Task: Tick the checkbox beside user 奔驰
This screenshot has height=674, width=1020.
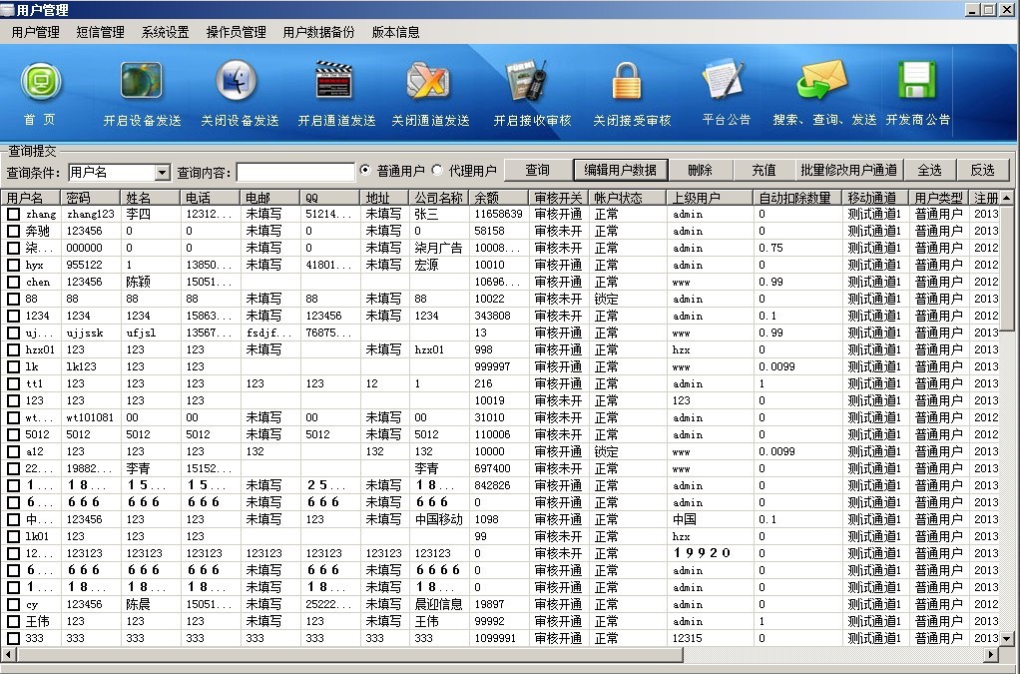Action: pyautogui.click(x=13, y=230)
